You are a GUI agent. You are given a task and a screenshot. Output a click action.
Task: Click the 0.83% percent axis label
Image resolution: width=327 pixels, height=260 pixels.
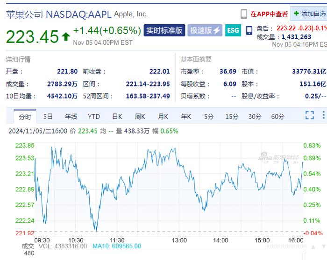[312, 146]
